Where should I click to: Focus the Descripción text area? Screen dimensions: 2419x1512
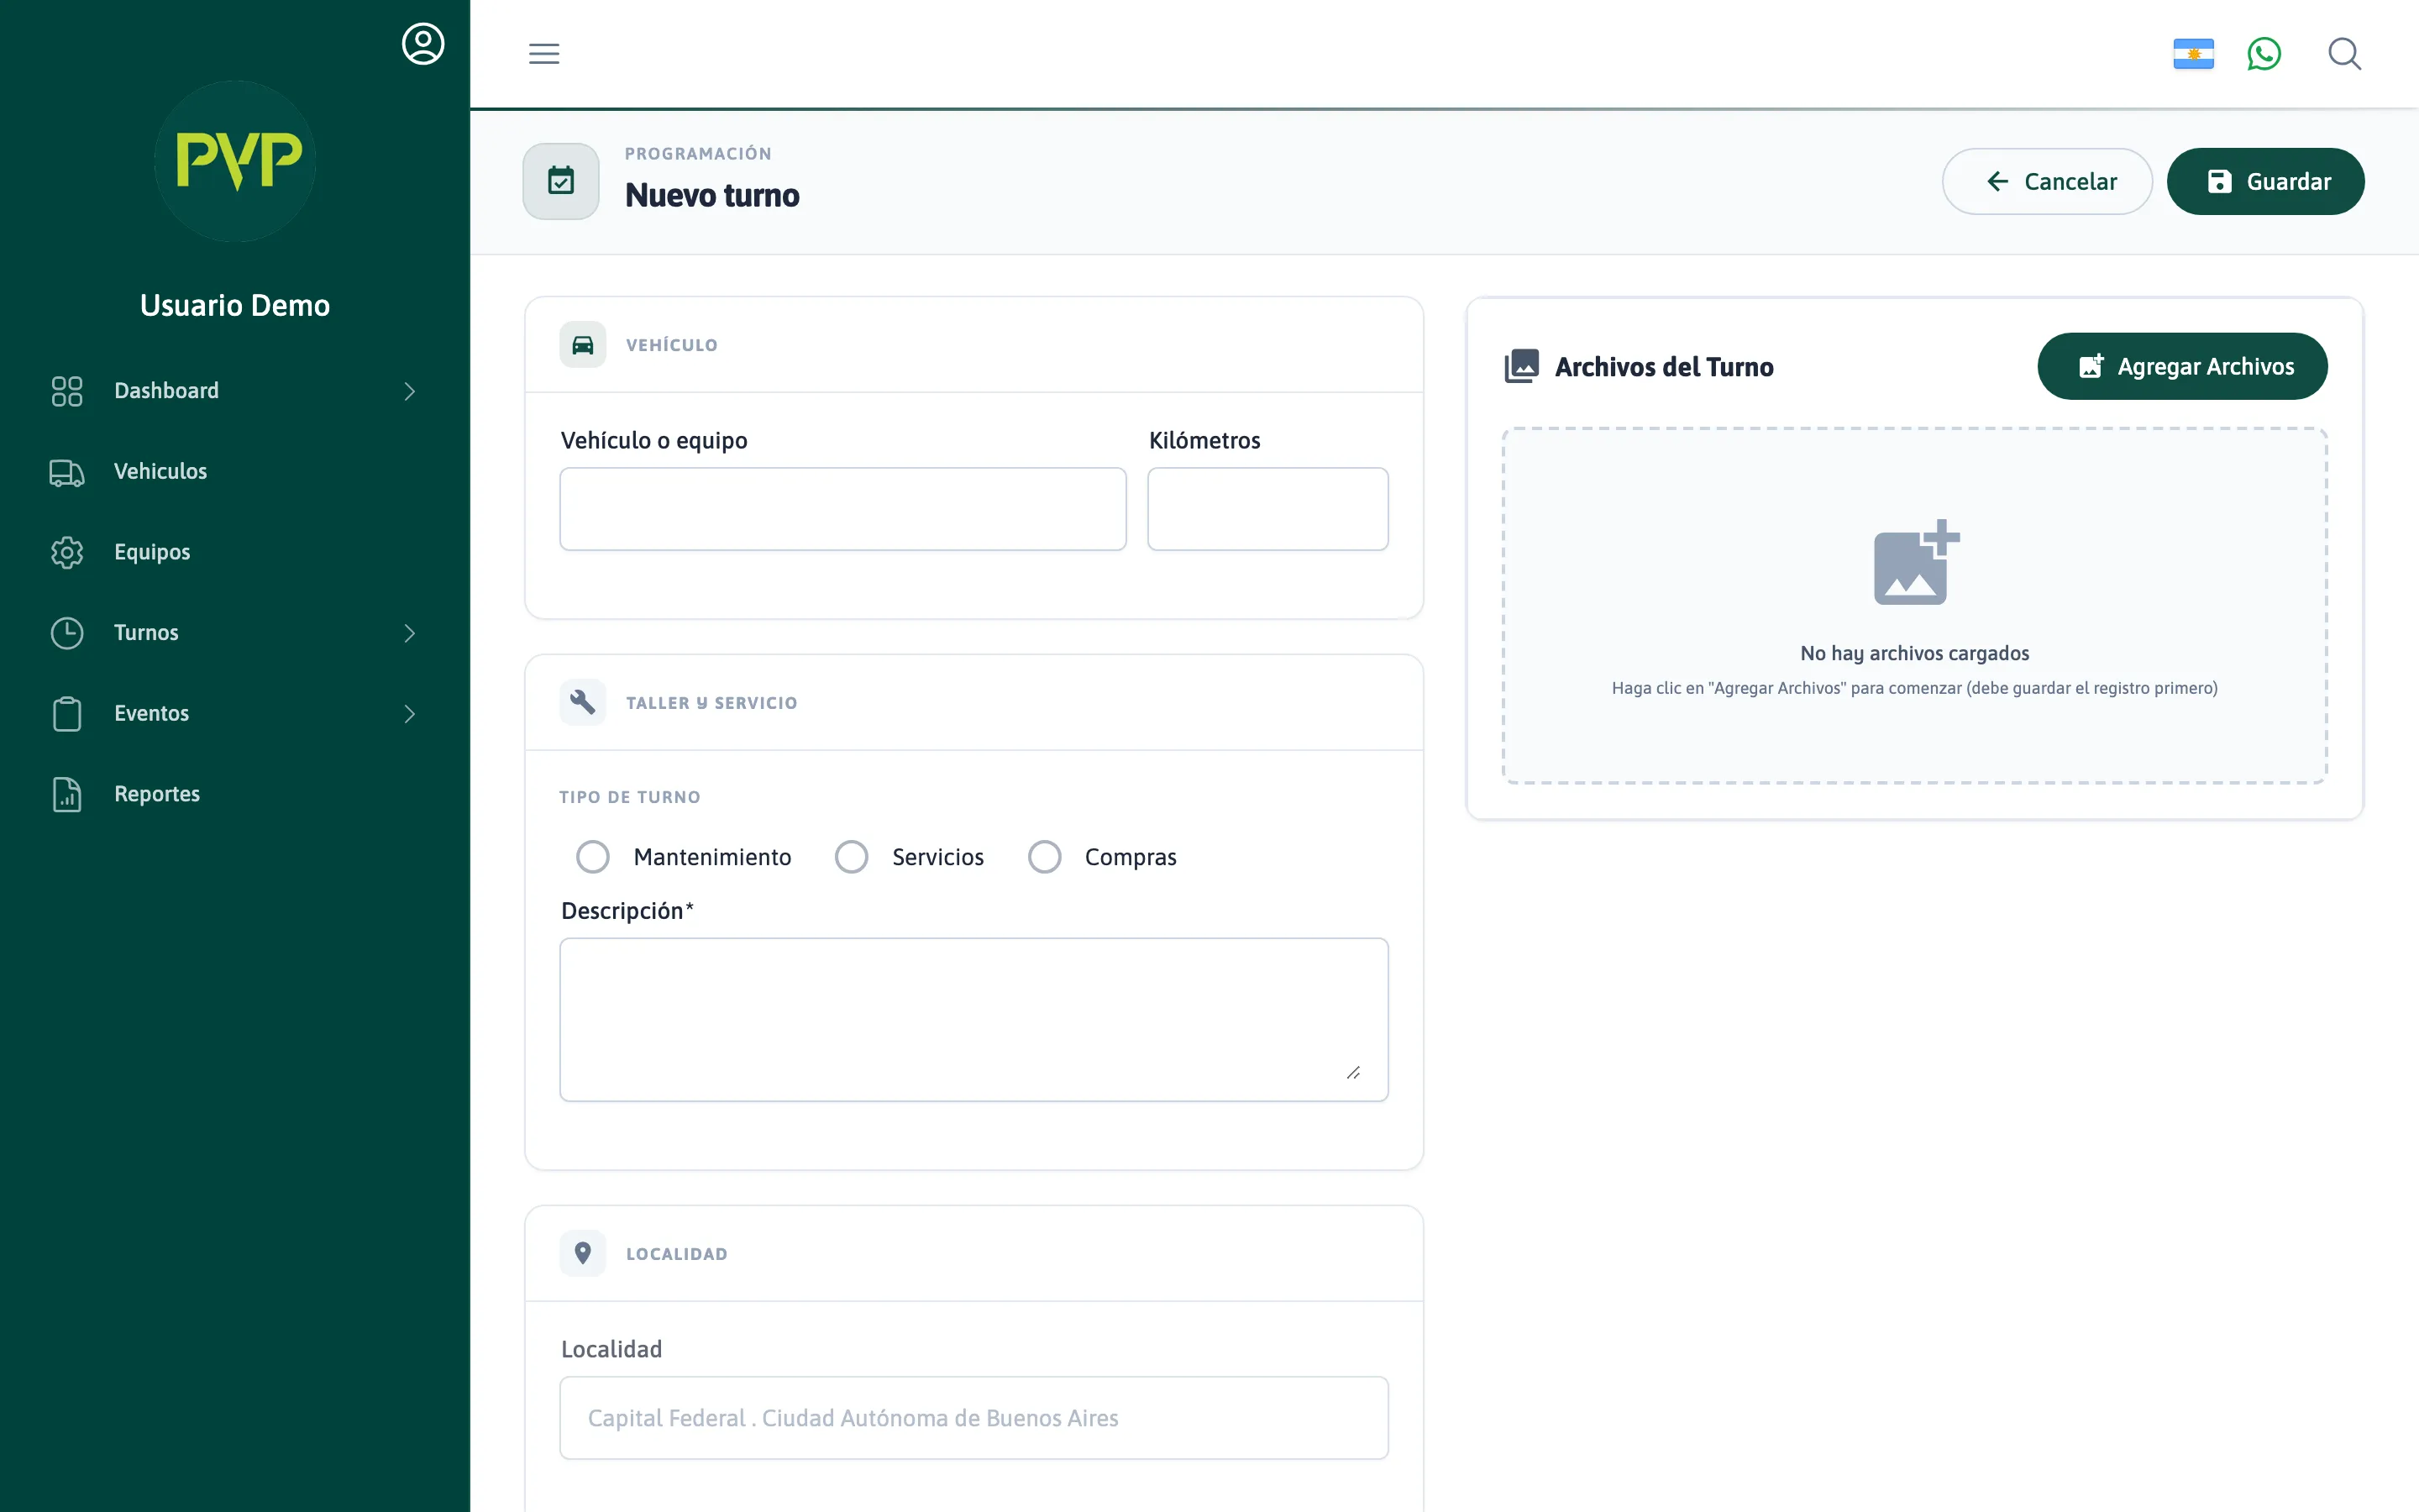click(x=973, y=1019)
